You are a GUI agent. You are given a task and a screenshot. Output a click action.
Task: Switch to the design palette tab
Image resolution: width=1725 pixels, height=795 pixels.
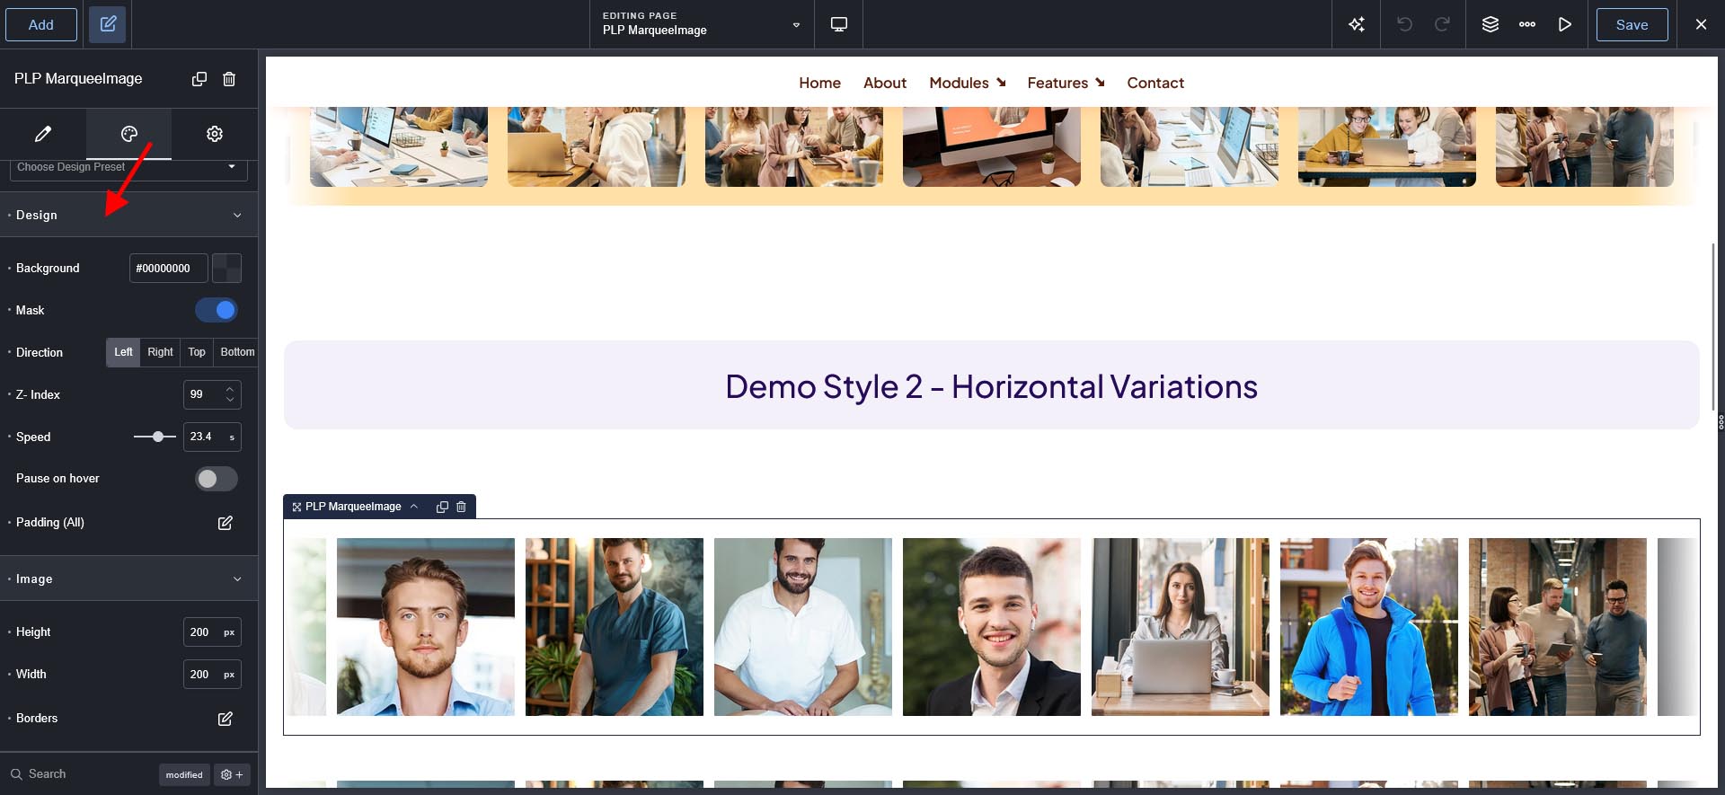[129, 134]
